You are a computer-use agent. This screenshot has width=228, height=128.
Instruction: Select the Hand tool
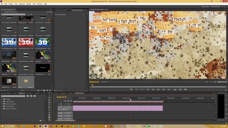[49, 117]
